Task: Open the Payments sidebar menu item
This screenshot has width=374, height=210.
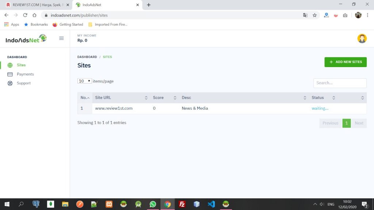Action: click(x=25, y=74)
